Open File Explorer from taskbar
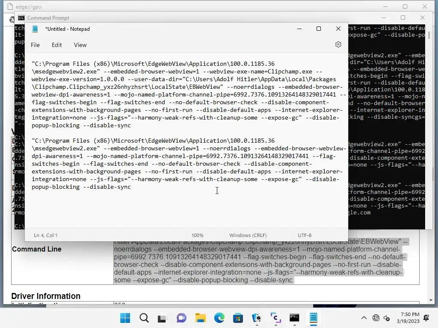 tap(200, 318)
